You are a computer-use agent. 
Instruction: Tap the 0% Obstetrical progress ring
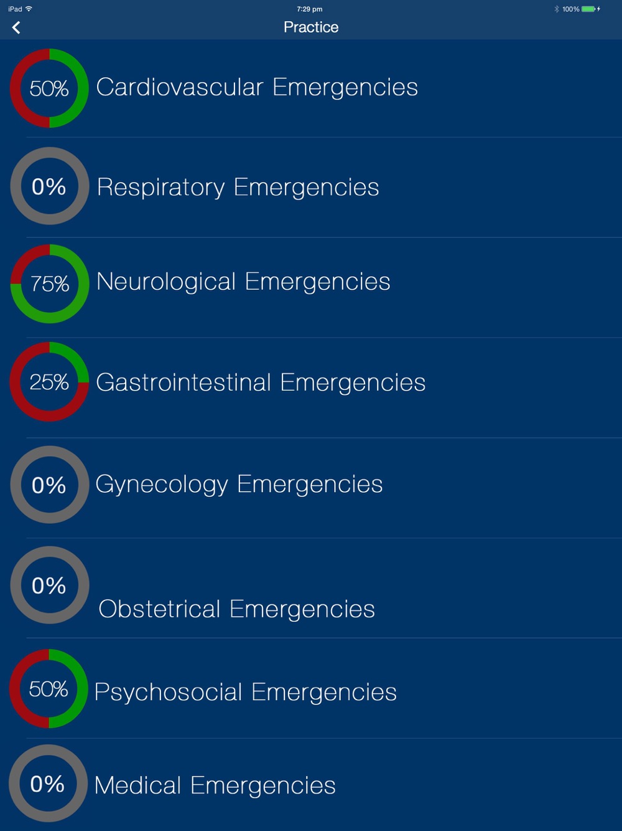click(49, 585)
